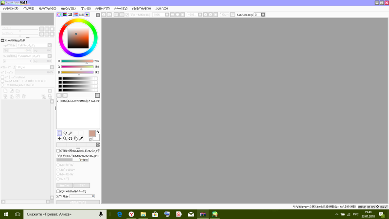Click the scratchpad undo arrow

(x=59, y=95)
